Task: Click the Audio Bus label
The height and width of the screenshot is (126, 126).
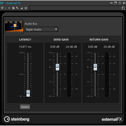Action: [31, 24]
